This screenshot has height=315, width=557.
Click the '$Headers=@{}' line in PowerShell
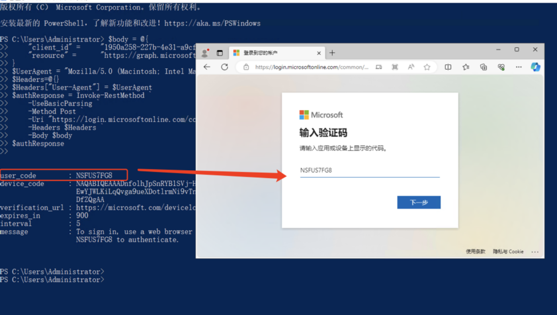(x=35, y=80)
